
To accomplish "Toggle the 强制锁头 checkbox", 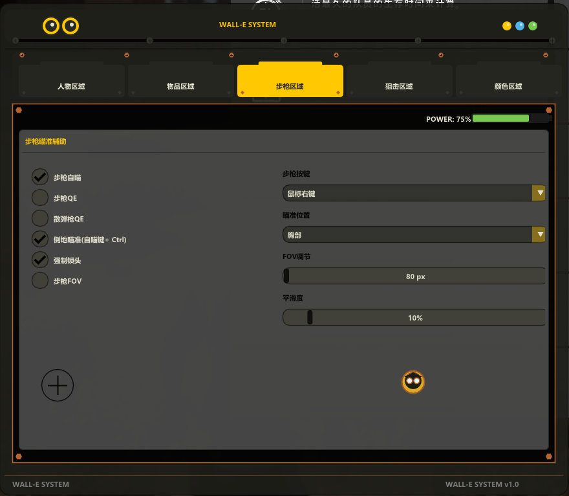I will click(40, 260).
